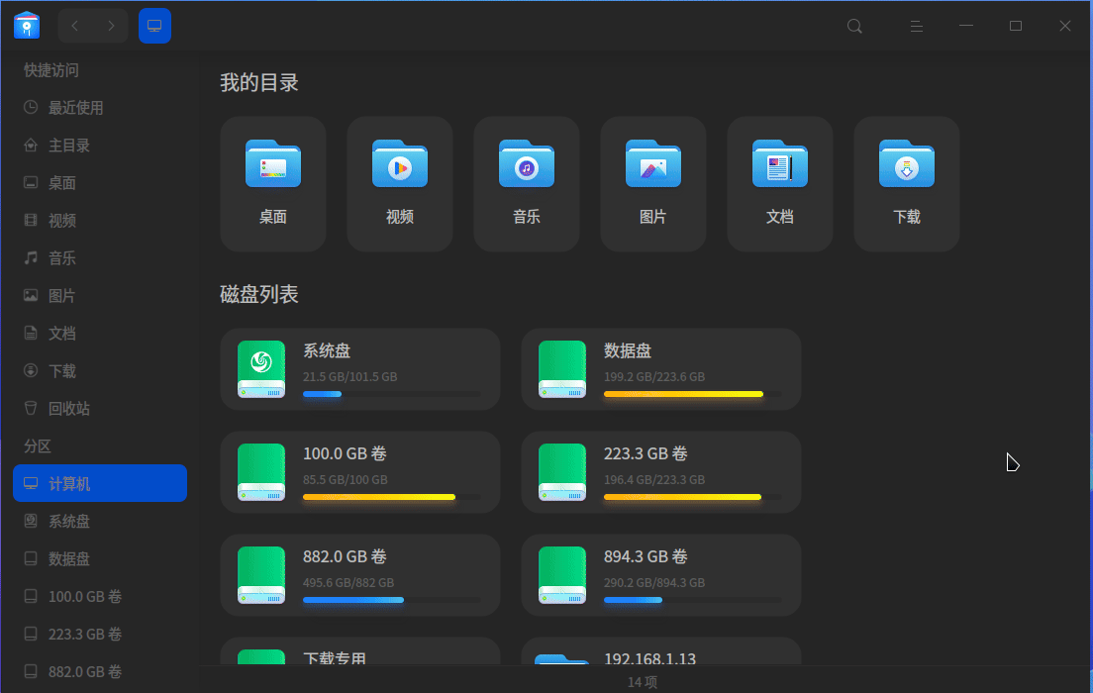Click the search icon in title bar
Image resolution: width=1093 pixels, height=693 pixels.
pos(854,27)
